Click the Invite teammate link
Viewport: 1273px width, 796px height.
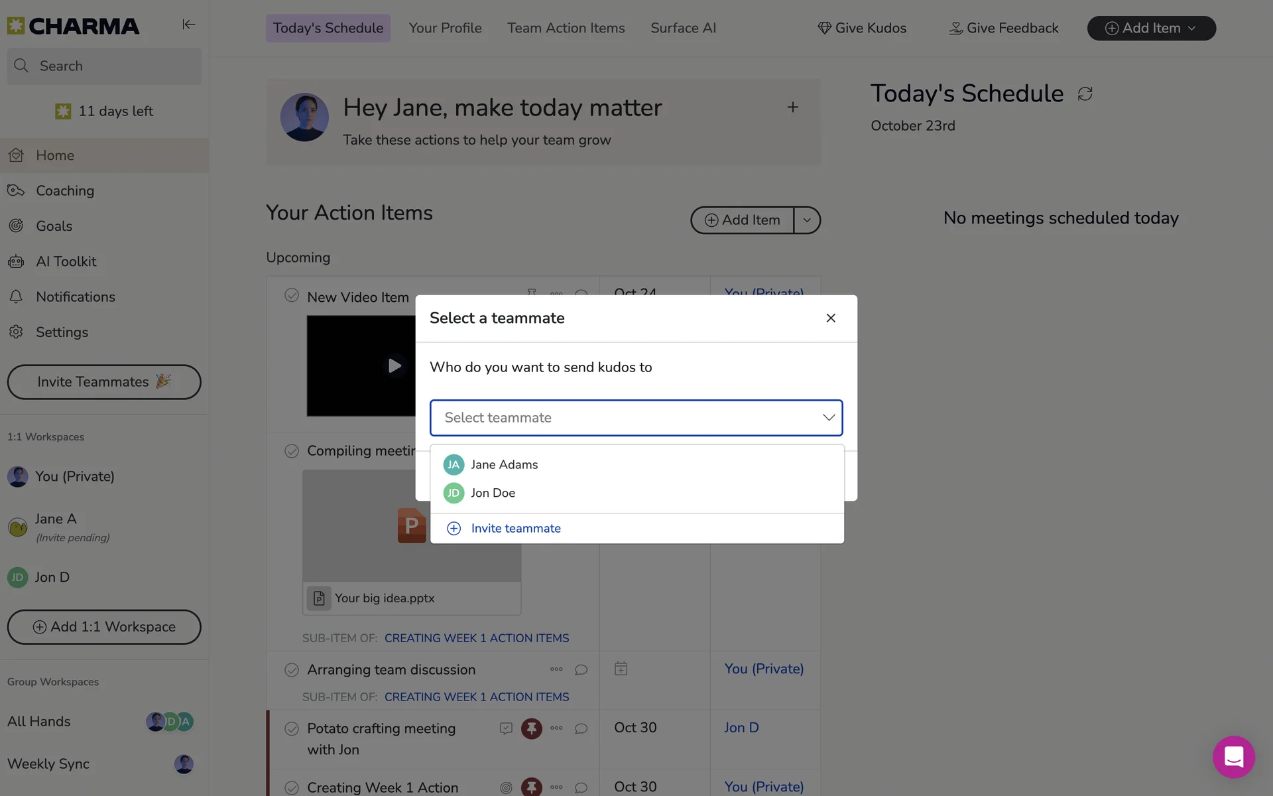pos(515,529)
